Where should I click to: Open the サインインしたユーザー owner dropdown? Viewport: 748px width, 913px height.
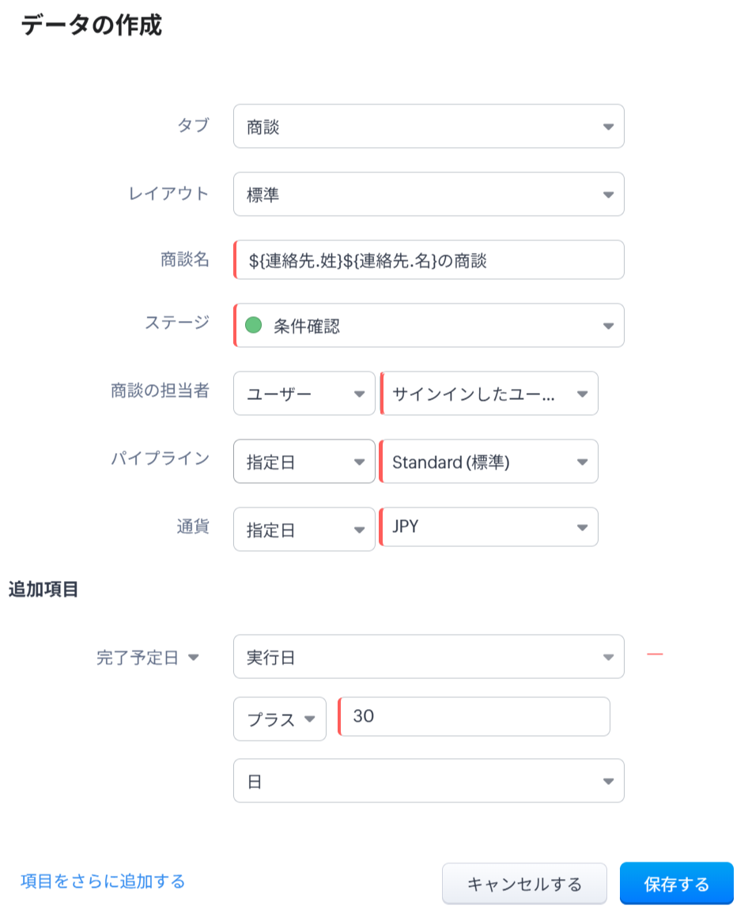[x=489, y=394]
